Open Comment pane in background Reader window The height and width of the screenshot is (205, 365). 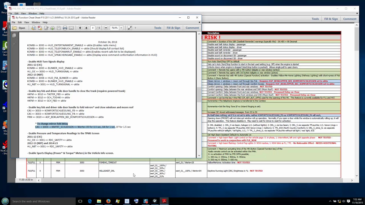point(350,19)
